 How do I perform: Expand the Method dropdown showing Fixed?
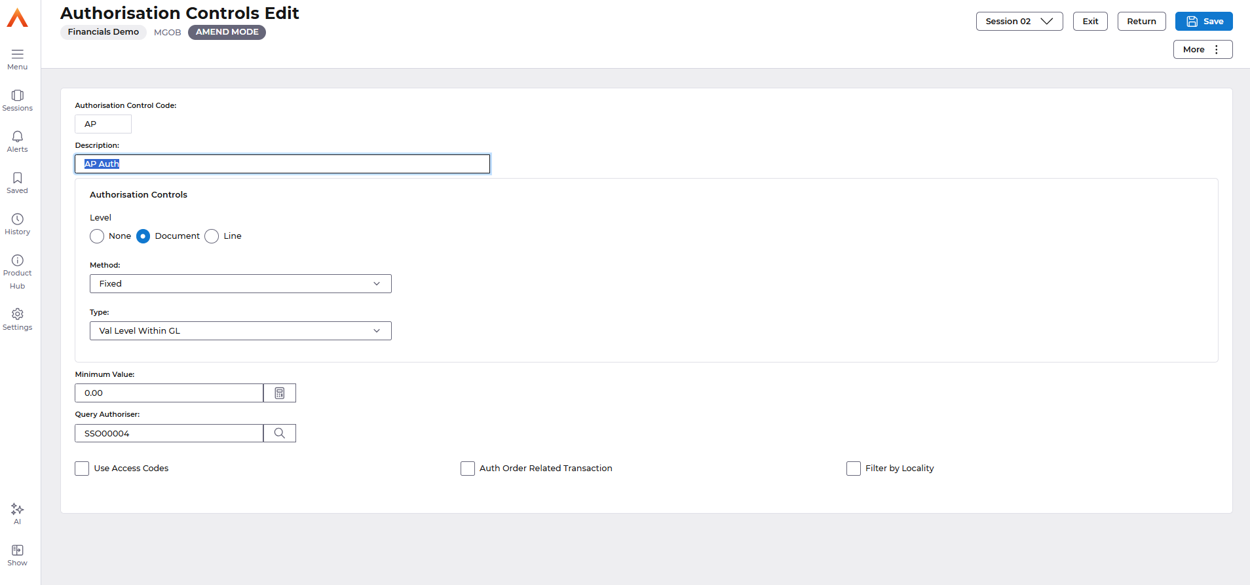pyautogui.click(x=240, y=284)
